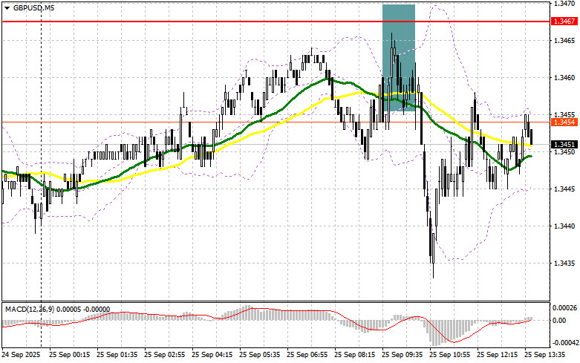Image resolution: width=580 pixels, height=363 pixels.
Task: Select the 1.3470 price axis value
Action: (564, 4)
